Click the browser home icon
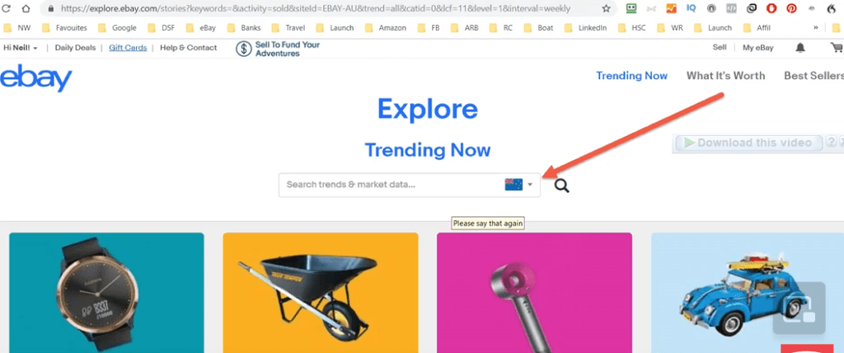Screen dimensions: 844x353 [x=26, y=8]
